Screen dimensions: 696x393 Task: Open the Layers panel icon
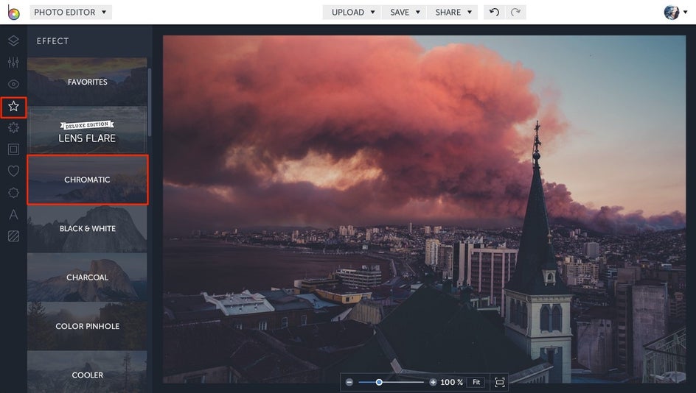[x=13, y=40]
